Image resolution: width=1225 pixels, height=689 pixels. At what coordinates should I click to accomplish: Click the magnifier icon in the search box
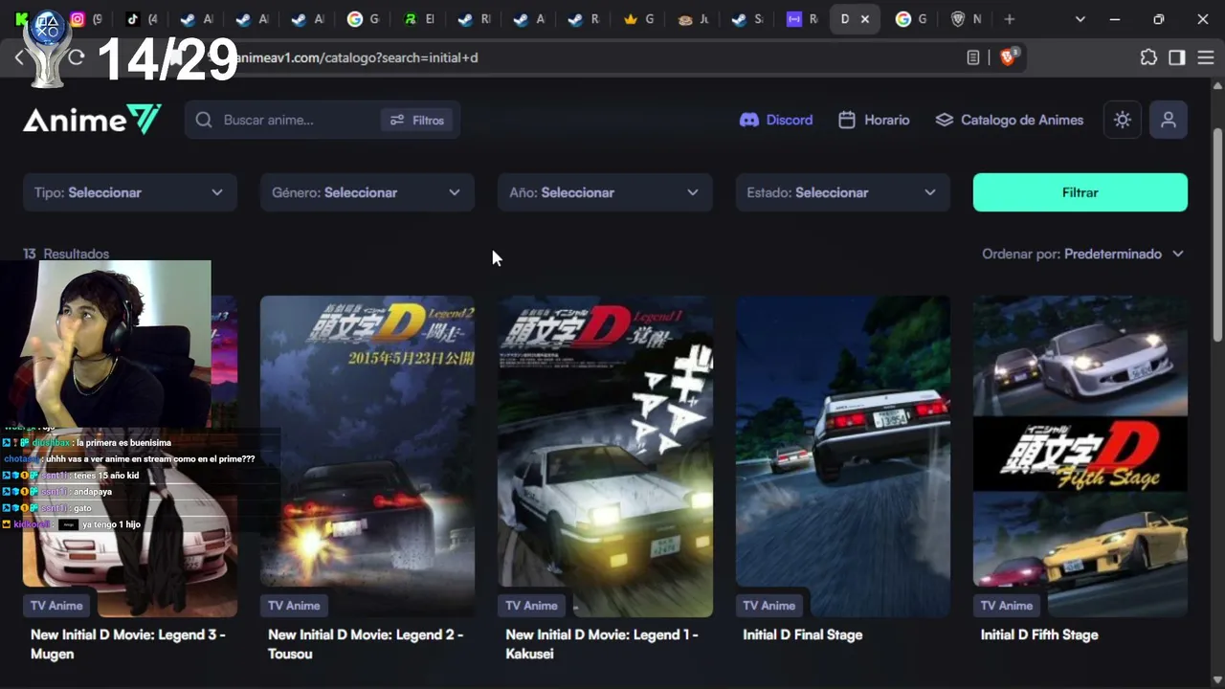pyautogui.click(x=204, y=120)
